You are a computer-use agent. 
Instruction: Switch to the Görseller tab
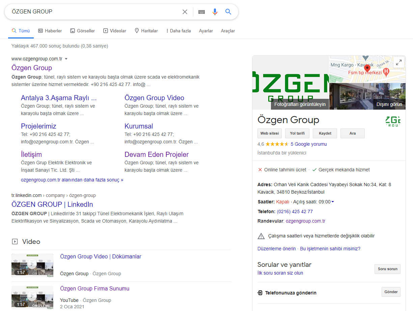(82, 31)
